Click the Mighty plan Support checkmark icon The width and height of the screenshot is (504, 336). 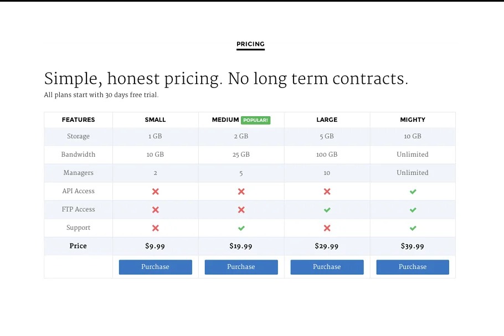[413, 228]
